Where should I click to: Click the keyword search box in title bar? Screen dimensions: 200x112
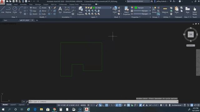138,1
